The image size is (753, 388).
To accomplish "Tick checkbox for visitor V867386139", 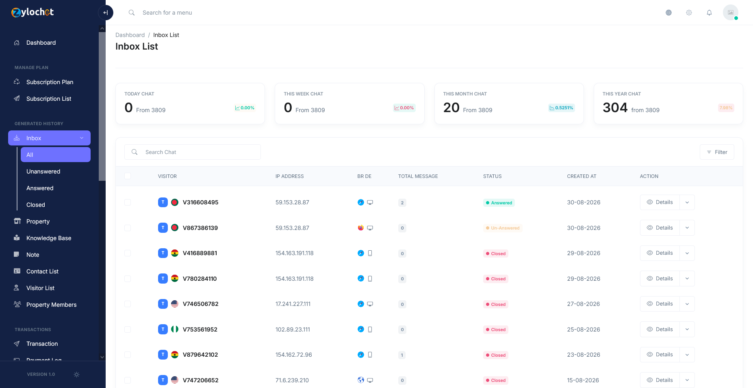I will coord(128,228).
